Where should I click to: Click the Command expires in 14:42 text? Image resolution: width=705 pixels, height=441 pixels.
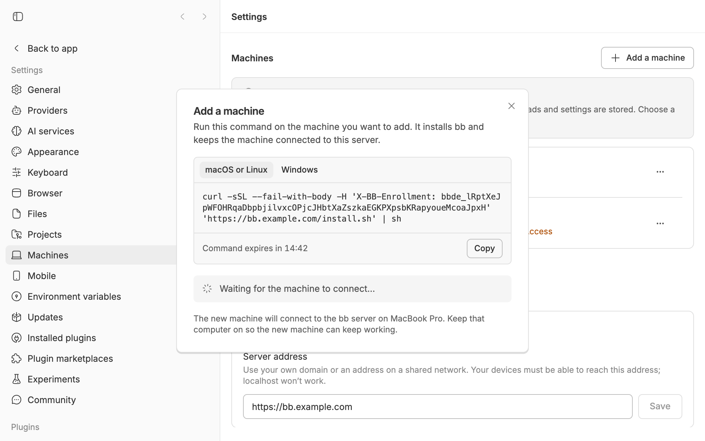tap(255, 248)
